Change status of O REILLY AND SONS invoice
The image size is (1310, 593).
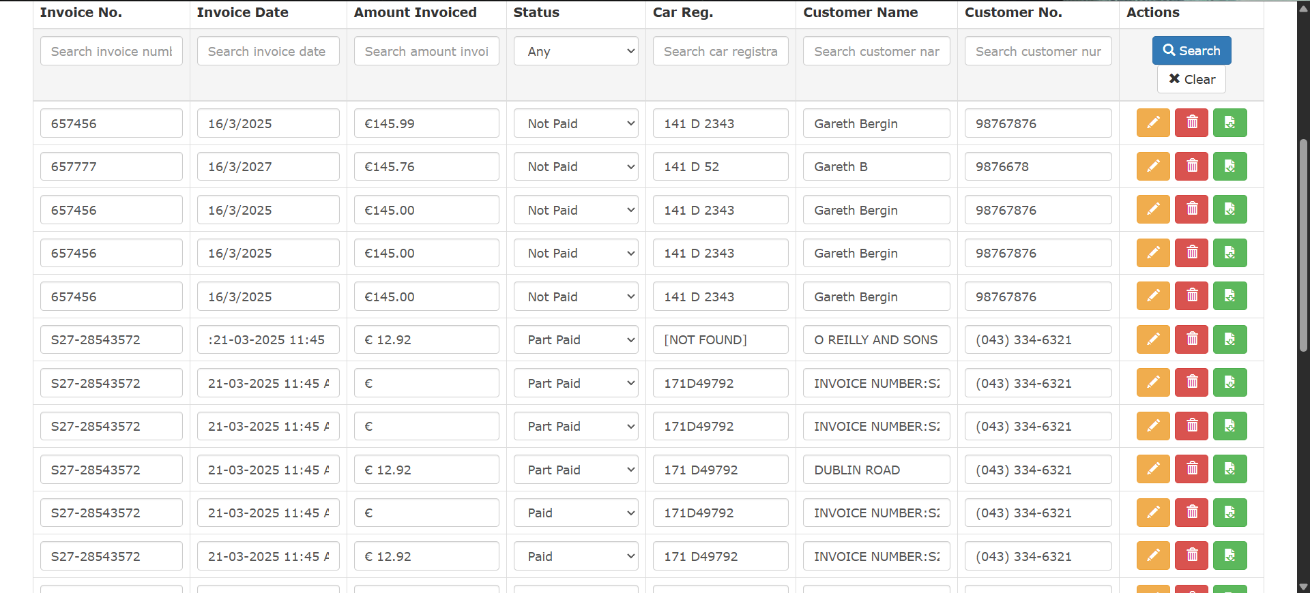[x=575, y=339]
